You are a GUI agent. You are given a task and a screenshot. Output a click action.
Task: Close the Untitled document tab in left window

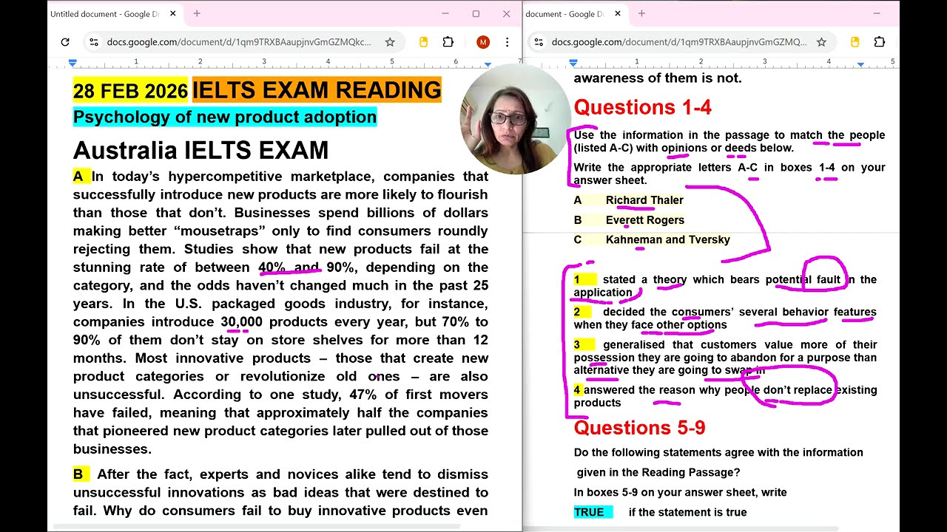(x=173, y=13)
